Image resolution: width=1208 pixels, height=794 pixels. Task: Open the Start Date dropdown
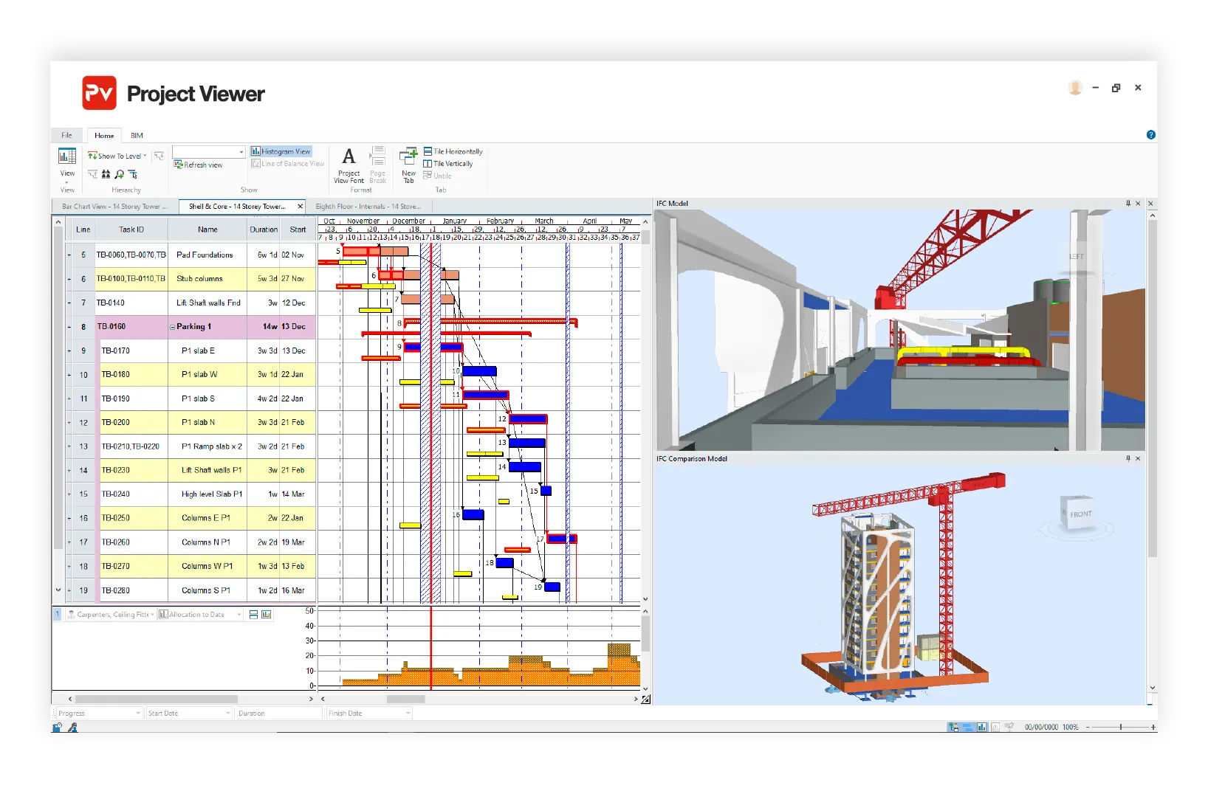189,713
